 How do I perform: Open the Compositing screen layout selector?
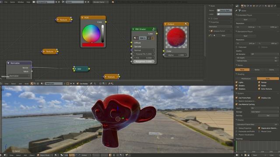(45, 2)
